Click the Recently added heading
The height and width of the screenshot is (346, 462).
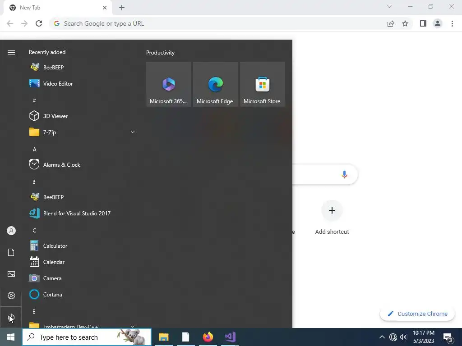point(47,52)
